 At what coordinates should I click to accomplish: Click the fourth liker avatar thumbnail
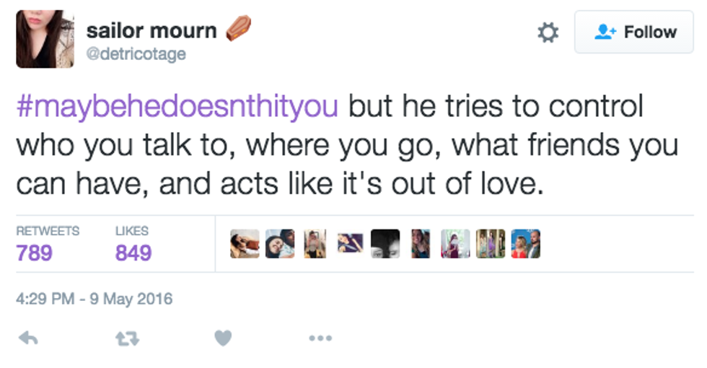pyautogui.click(x=350, y=244)
